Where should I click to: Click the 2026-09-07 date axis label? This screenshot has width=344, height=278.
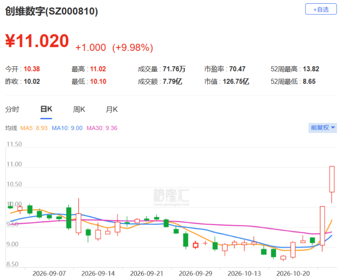point(49,273)
